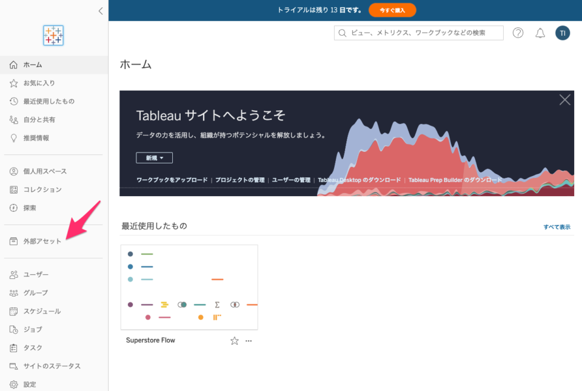The height and width of the screenshot is (391, 582).
Task: Click the collection icon beside コレクション
Action: point(13,190)
